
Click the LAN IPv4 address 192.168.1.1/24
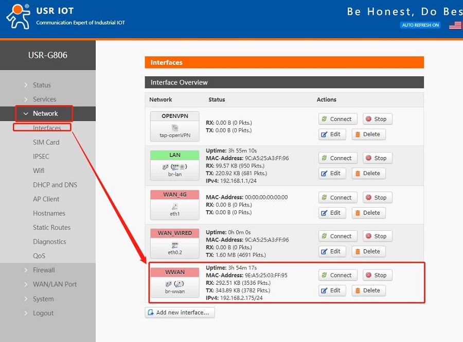click(238, 181)
